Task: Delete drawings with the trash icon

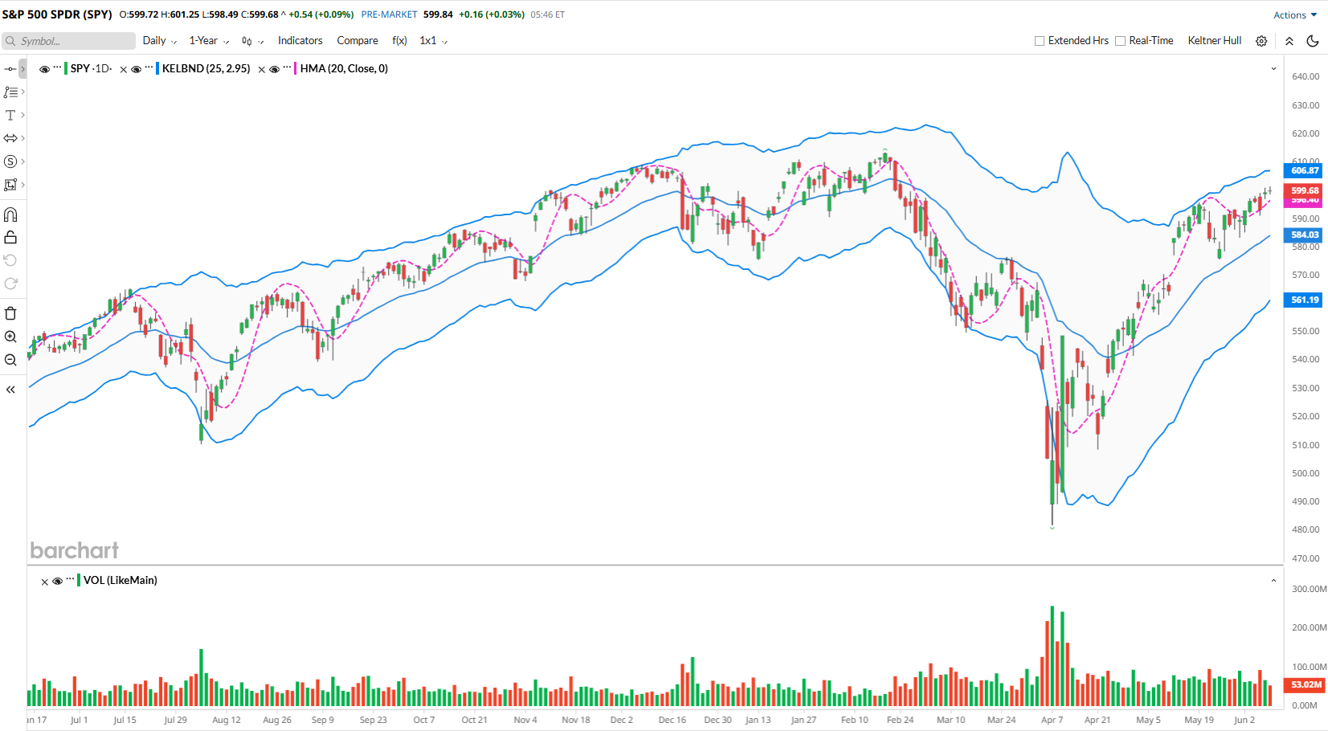Action: click(10, 313)
